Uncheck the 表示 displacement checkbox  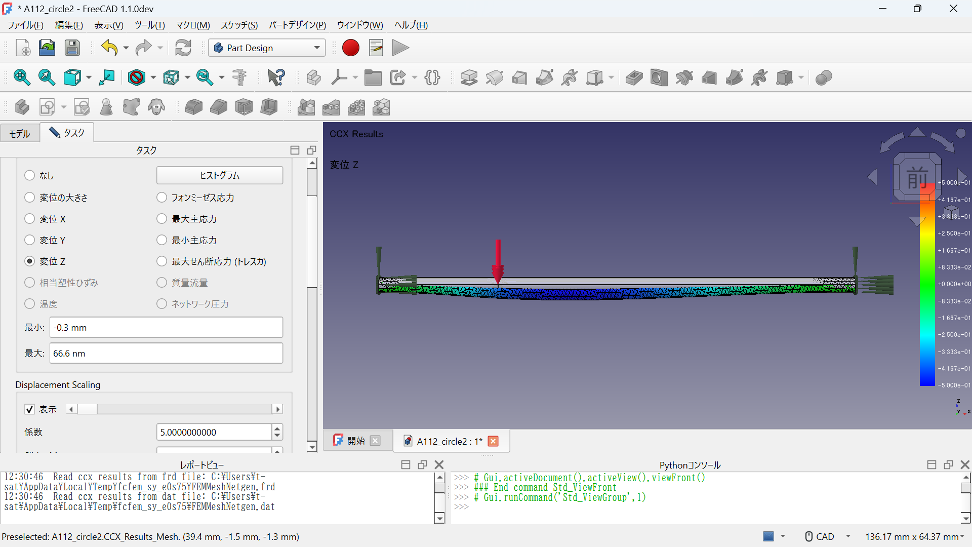[30, 409]
